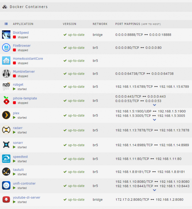Click the green started arrow for sonarr
Viewport: 192px width, 209px height.
click(x=14, y=147)
